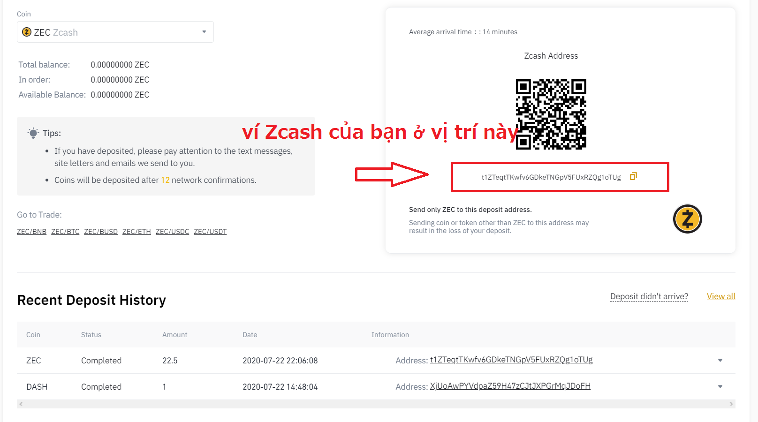Expand the ZEC deposit row details

(x=720, y=361)
